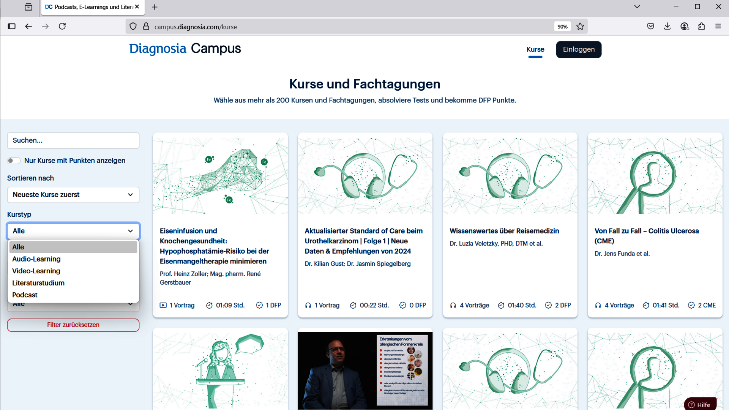Expand the Neueste Kurse zuerst sort dropdown
Image resolution: width=729 pixels, height=410 pixels.
73,195
